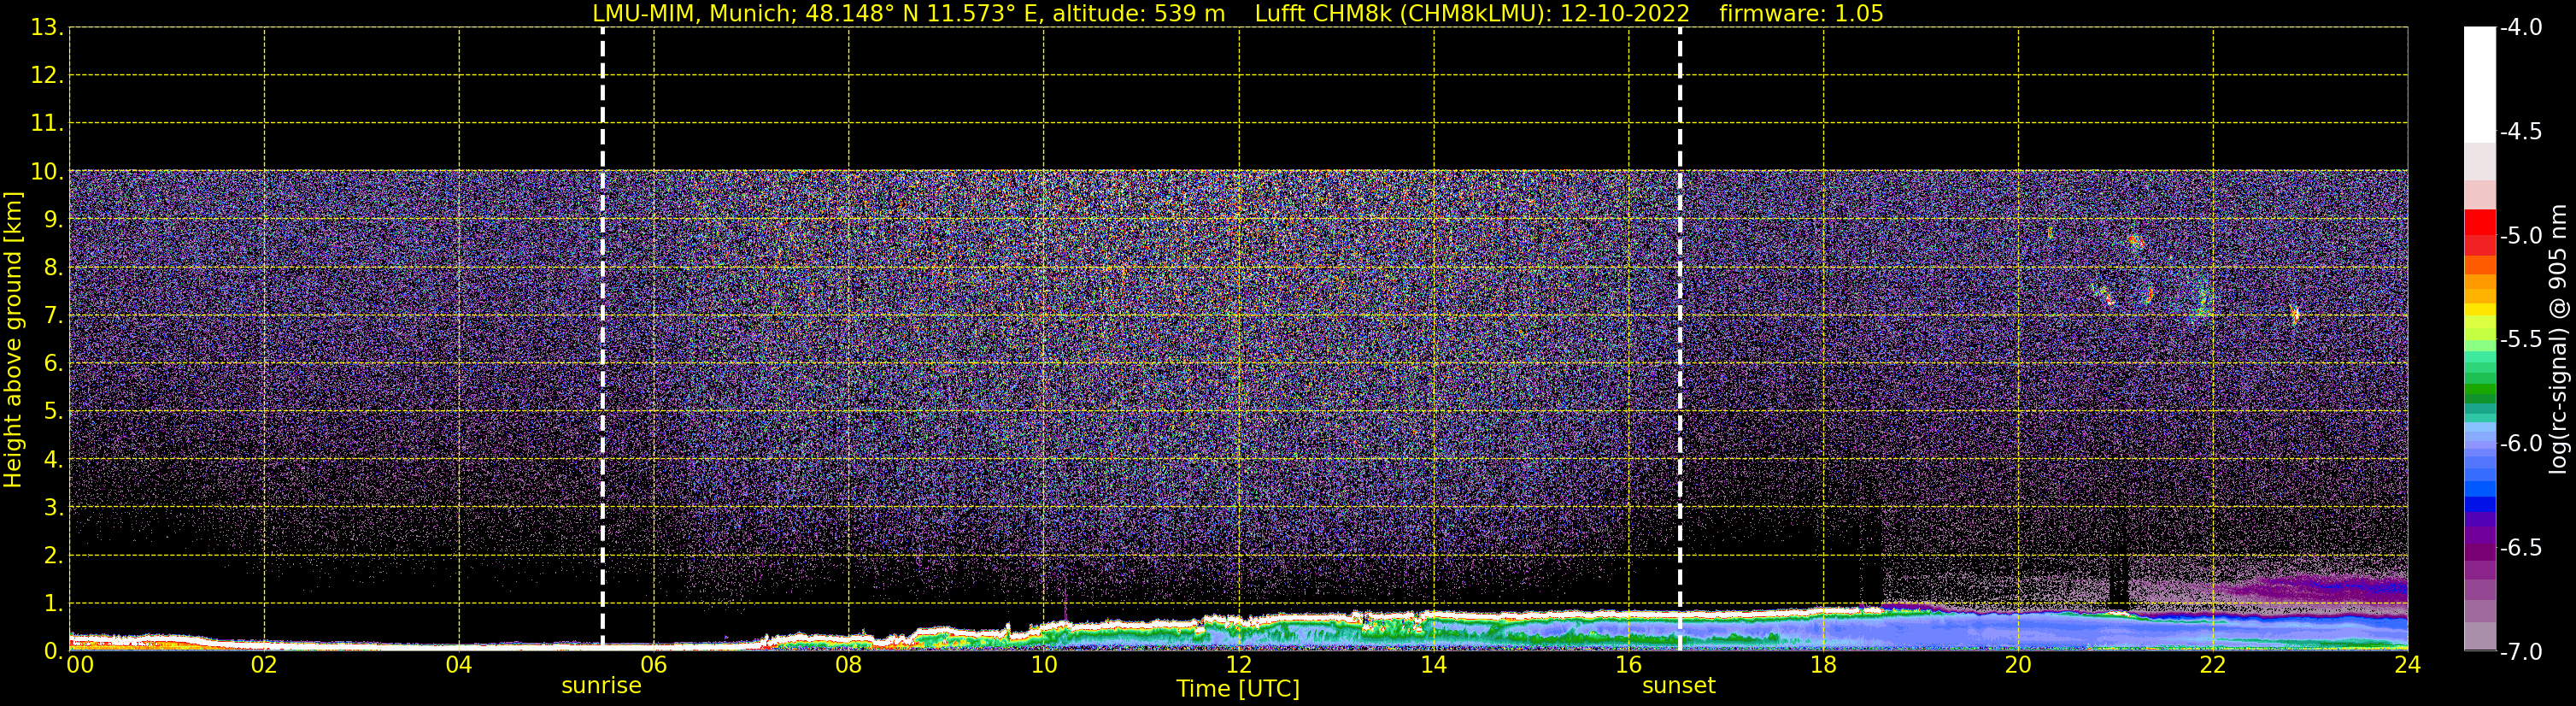Click the 'firmware: 1.05' text
Screen dimensions: 2576x706
[1801, 14]
